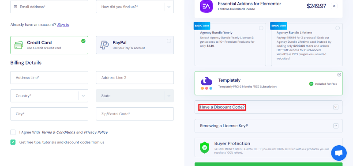
Task: Click the Address Line 2 input field
Action: (x=135, y=78)
